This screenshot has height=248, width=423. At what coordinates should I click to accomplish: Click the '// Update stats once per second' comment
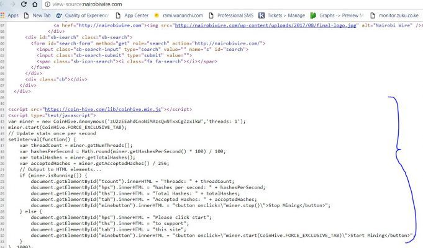[52, 133]
